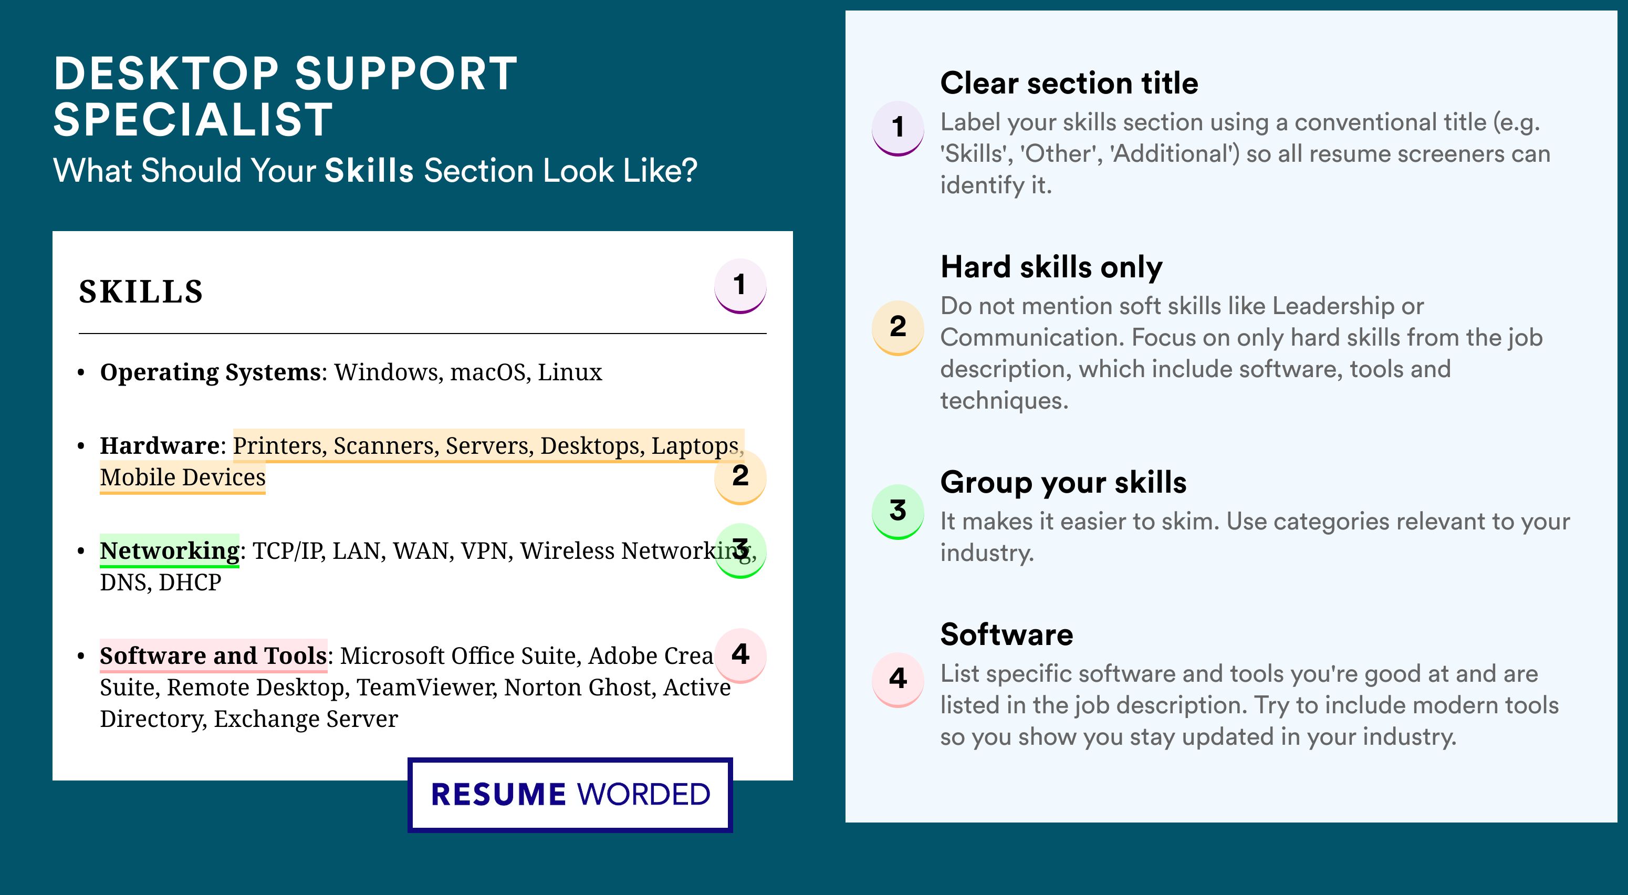Click the 'Operating Systems' bullet label
Image resolution: width=1628 pixels, height=895 pixels.
(x=211, y=372)
